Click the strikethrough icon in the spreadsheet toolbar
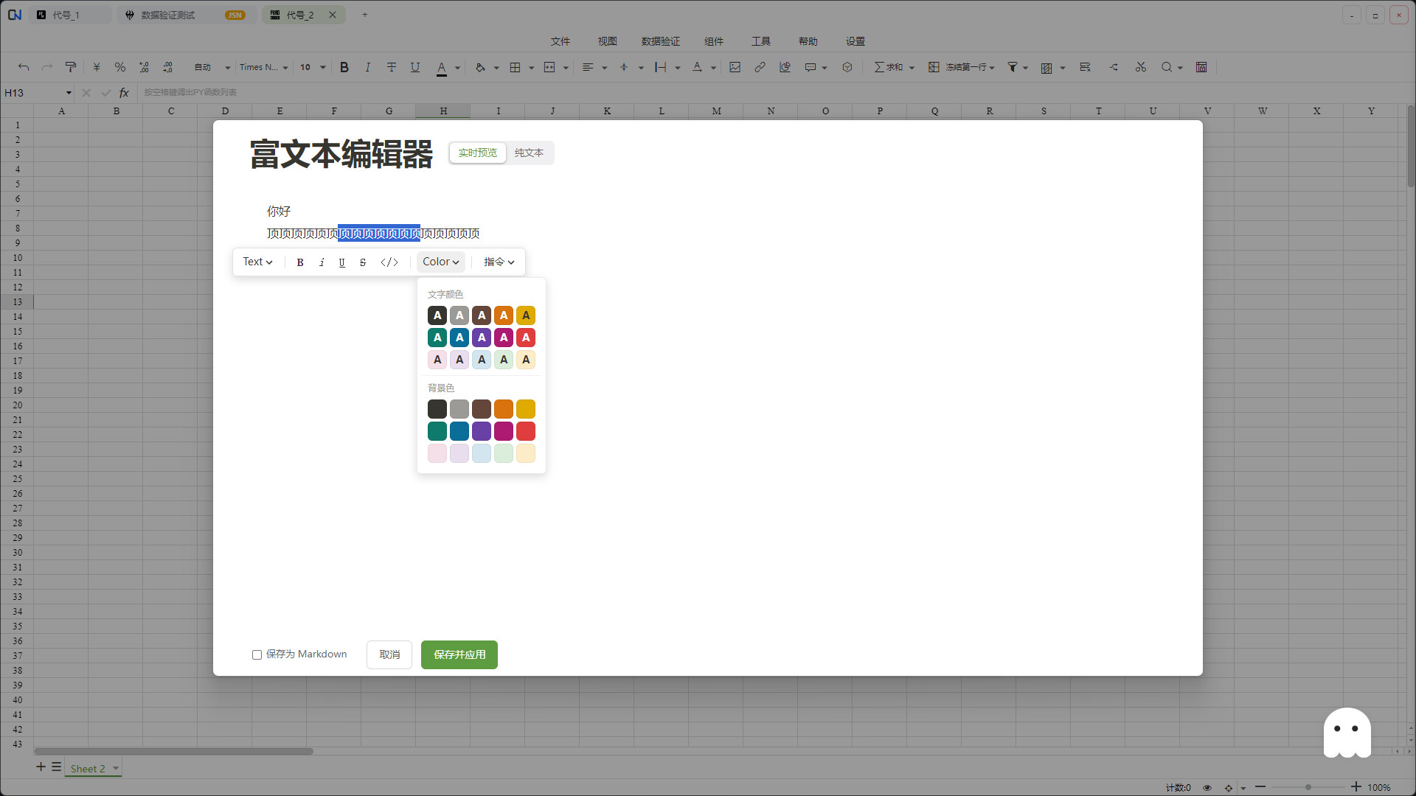 (392, 67)
